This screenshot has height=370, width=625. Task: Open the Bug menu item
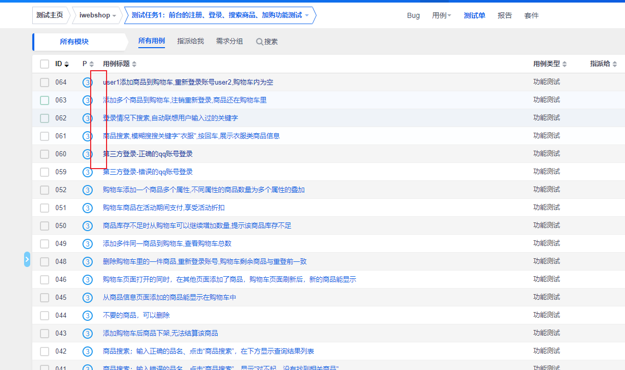pyautogui.click(x=413, y=15)
